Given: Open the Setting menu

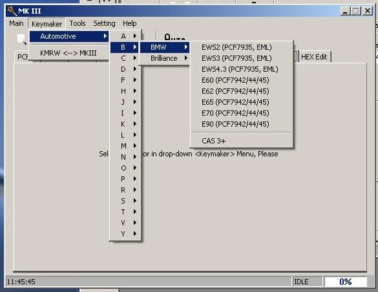Looking at the screenshot, I should click(x=104, y=23).
